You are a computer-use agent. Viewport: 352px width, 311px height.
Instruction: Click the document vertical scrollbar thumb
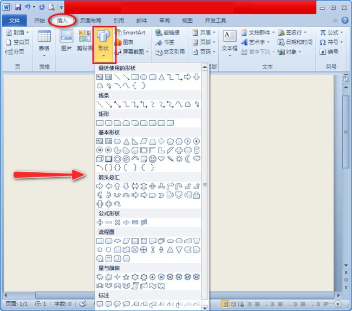[346, 132]
